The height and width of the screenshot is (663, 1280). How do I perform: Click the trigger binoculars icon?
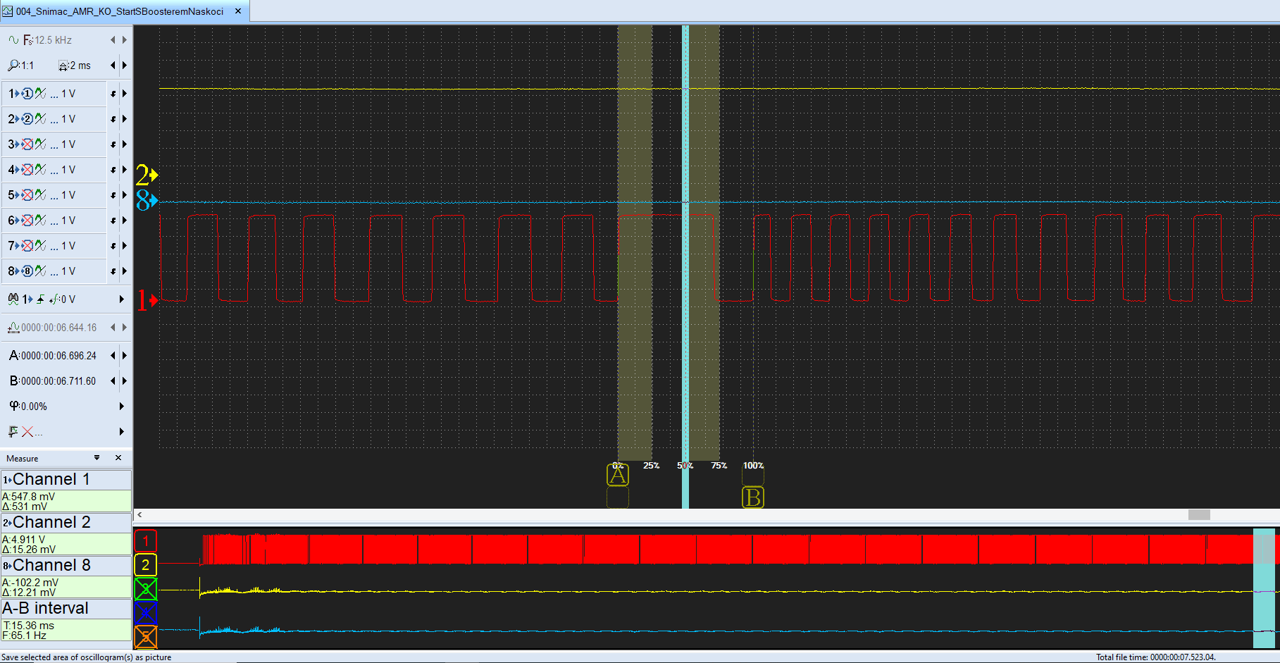pyautogui.click(x=13, y=299)
